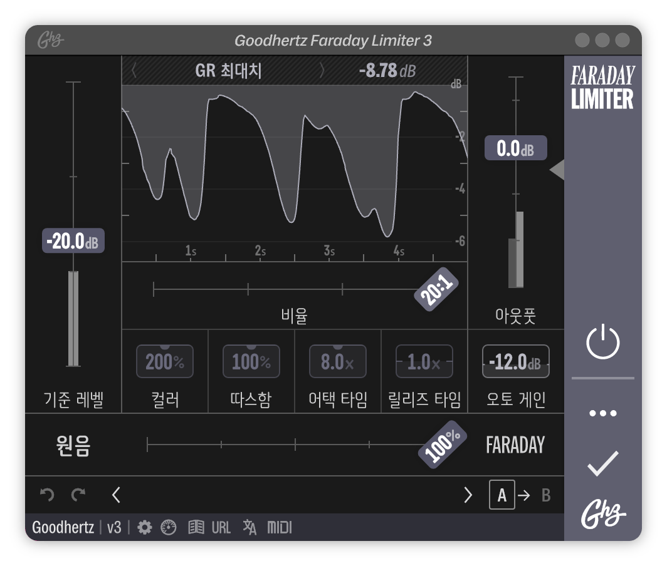The height and width of the screenshot is (566, 667).
Task: Click the 20:1 ratio slider handle
Action: click(x=436, y=289)
